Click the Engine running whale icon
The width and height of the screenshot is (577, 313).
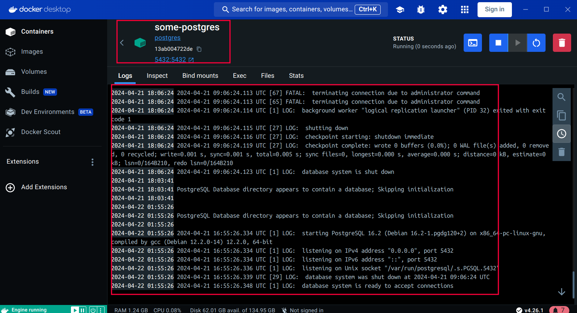coord(5,310)
